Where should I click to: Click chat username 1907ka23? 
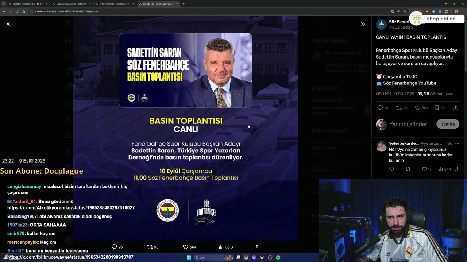[18, 225]
